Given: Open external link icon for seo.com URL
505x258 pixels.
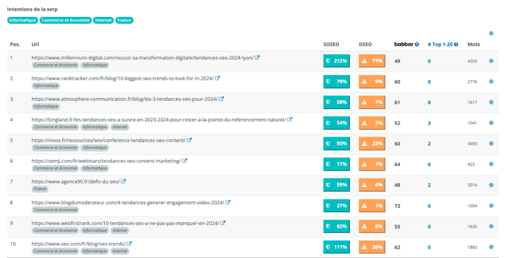Looking at the screenshot, I should pyautogui.click(x=129, y=244).
